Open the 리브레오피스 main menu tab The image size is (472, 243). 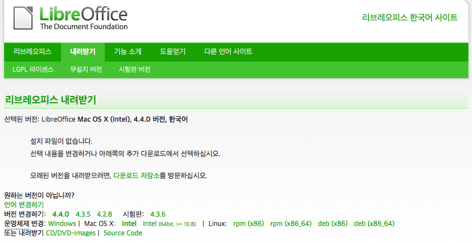[32, 51]
